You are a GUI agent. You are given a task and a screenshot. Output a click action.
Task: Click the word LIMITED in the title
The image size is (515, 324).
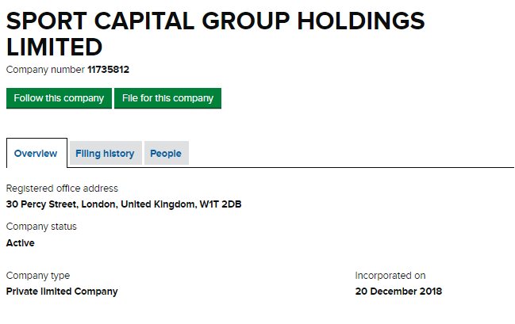coord(55,47)
